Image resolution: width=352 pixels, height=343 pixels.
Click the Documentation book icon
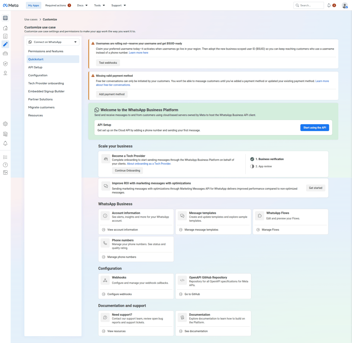click(x=182, y=317)
